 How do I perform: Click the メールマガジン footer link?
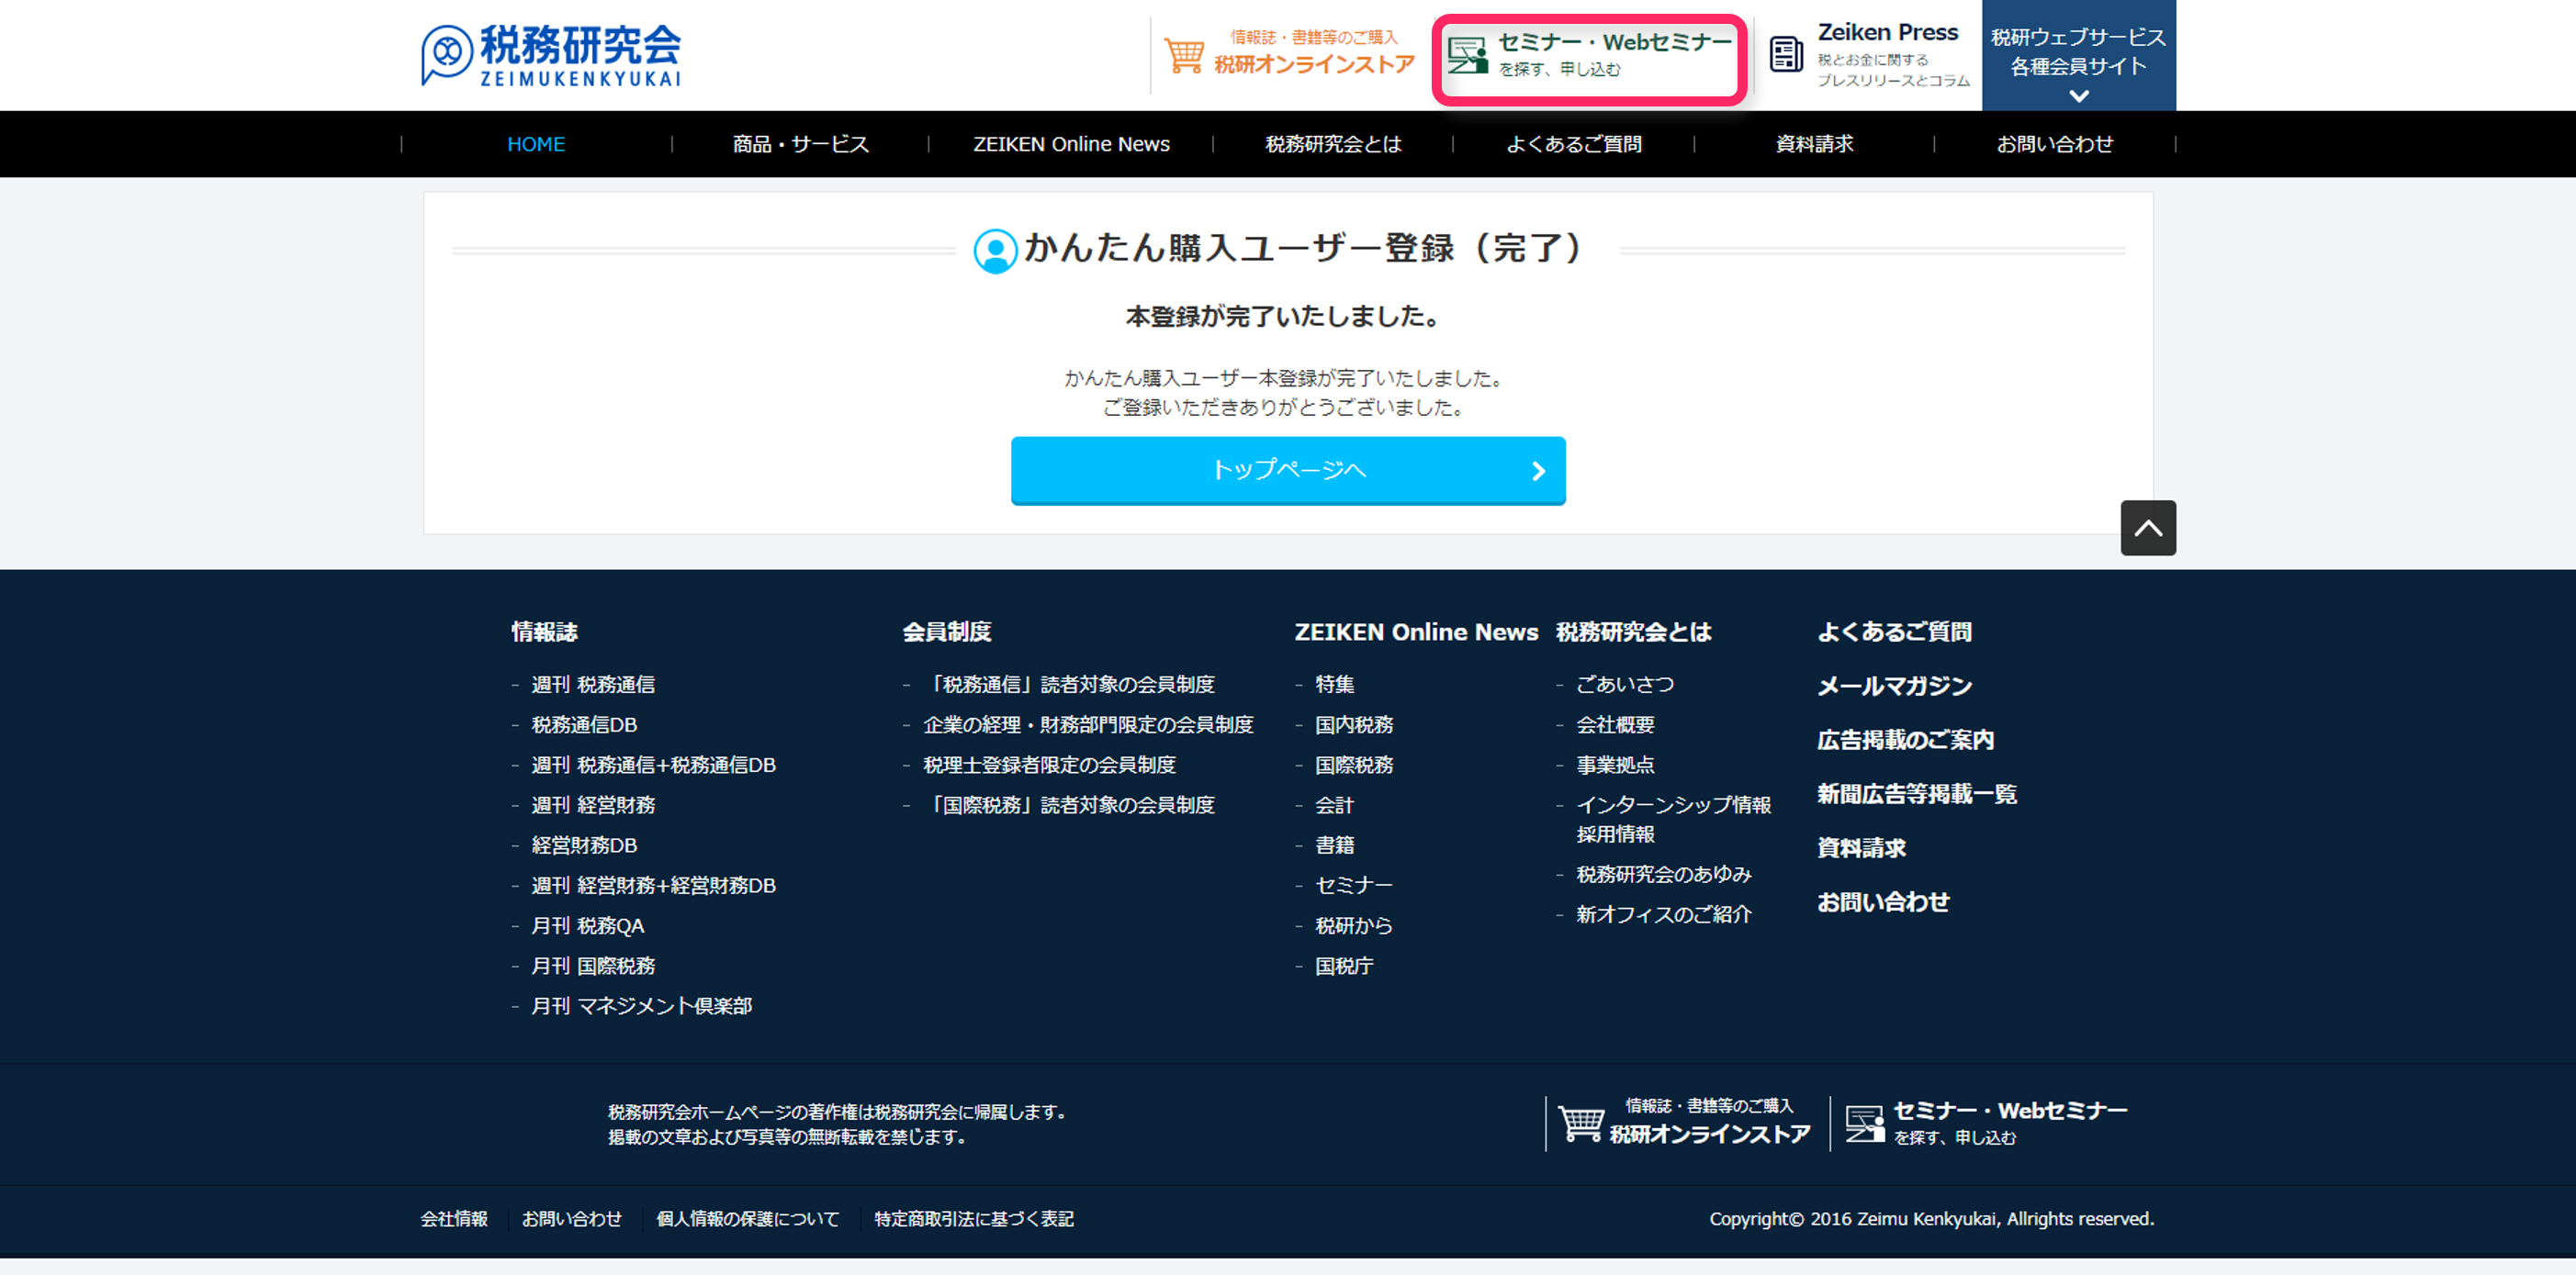click(1894, 687)
